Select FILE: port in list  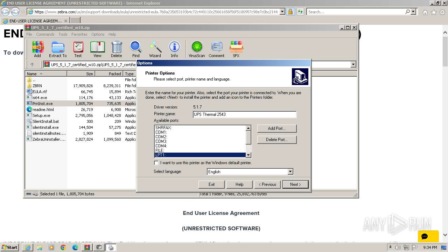[200, 150]
